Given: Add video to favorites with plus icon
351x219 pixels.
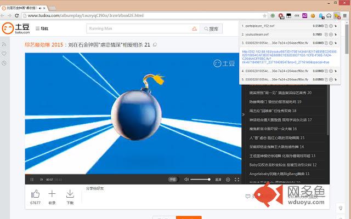Looking at the screenshot, I should click(52, 193).
